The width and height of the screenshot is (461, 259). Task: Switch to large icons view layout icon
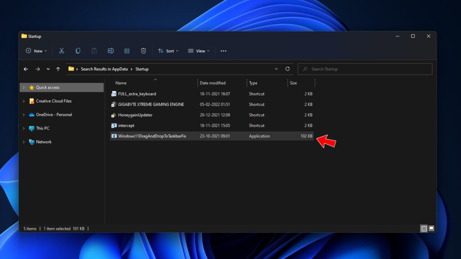(431, 228)
